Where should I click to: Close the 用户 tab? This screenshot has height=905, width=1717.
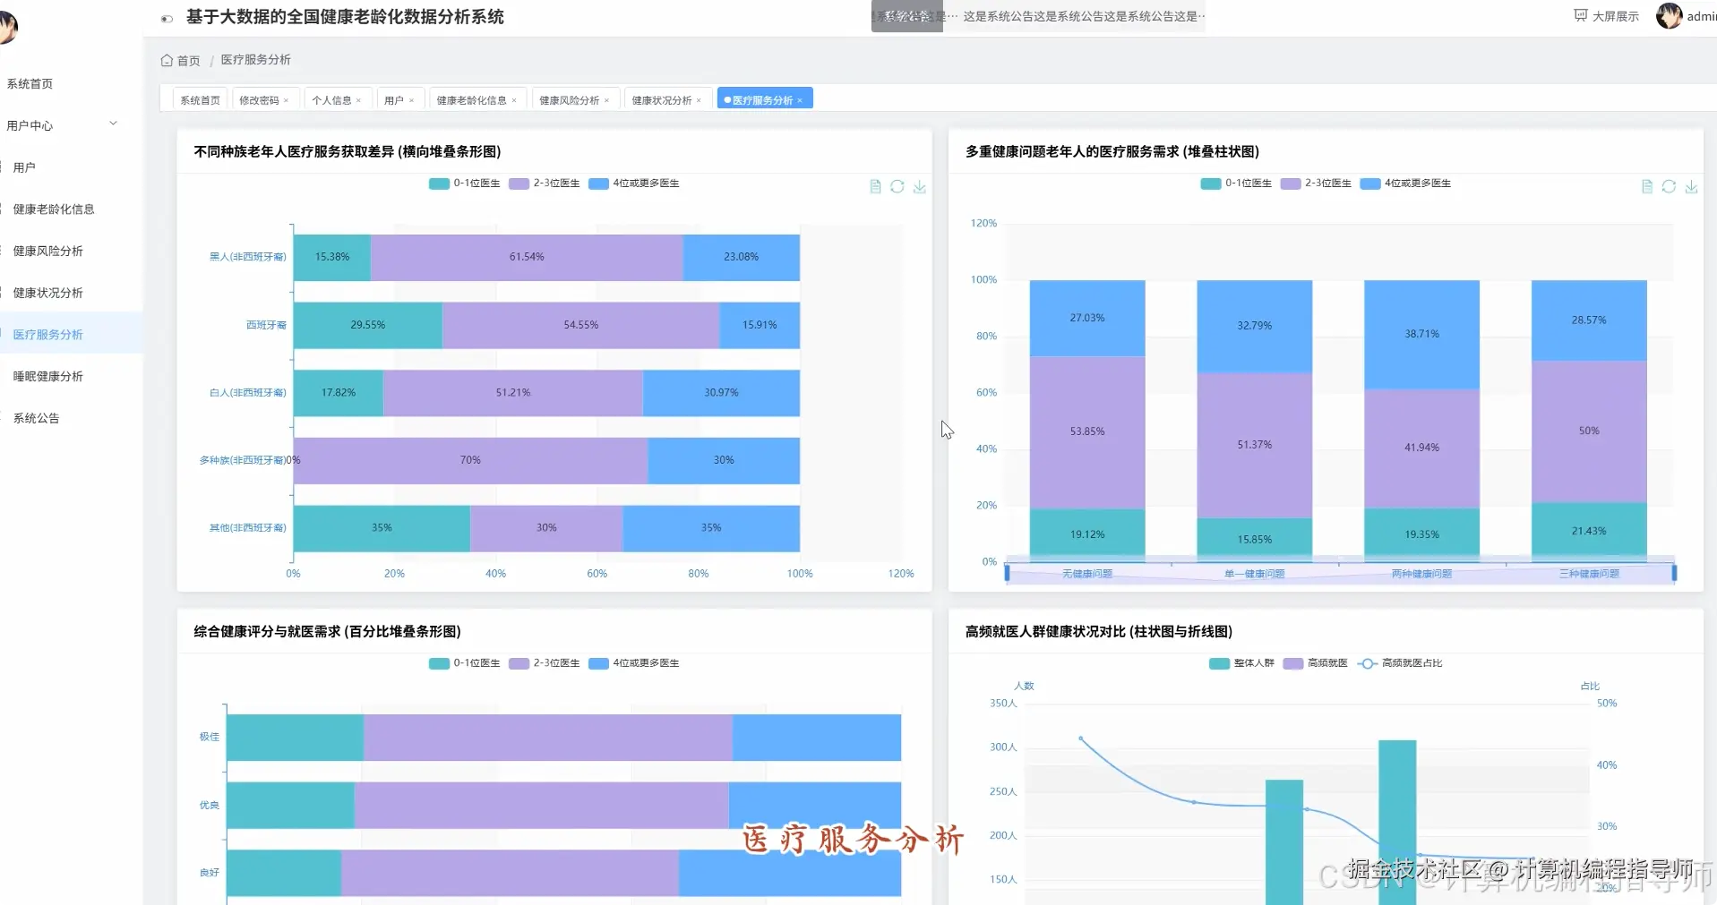(412, 100)
